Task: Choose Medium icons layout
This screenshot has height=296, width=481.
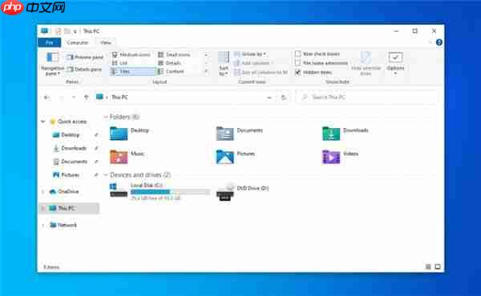Action: [x=131, y=54]
